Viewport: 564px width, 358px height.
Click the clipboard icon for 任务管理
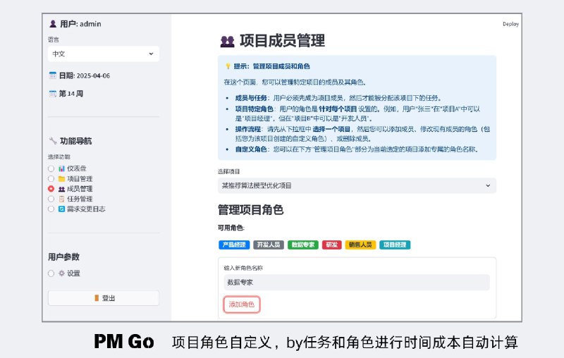(x=61, y=199)
